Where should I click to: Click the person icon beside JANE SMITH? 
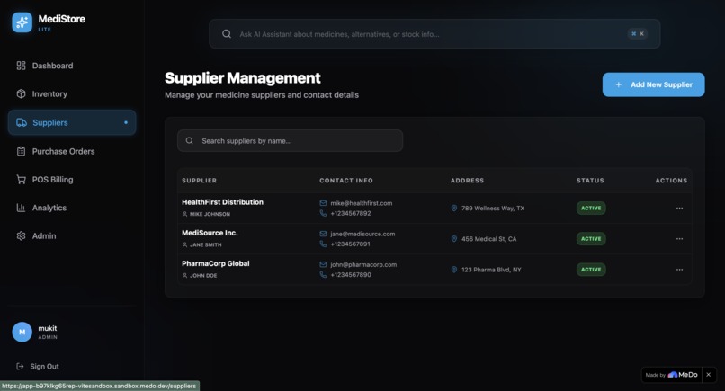(185, 244)
